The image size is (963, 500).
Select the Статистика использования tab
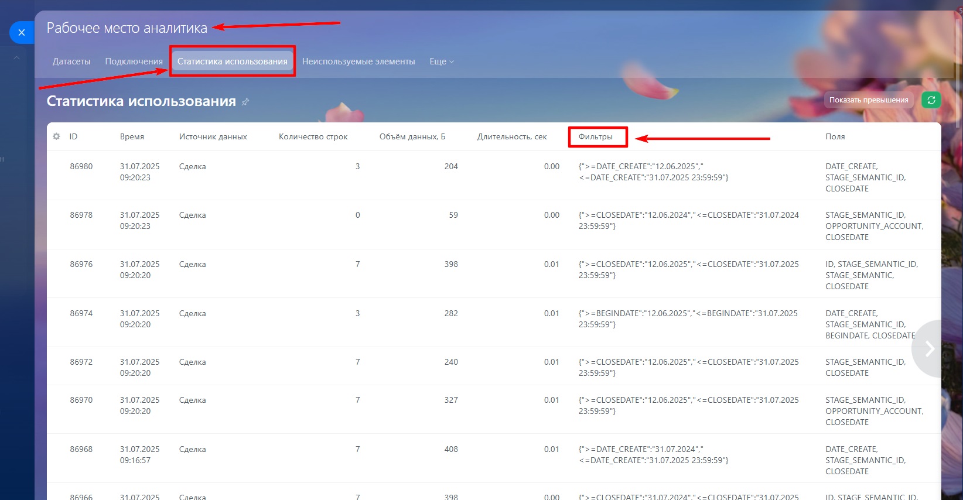point(232,61)
